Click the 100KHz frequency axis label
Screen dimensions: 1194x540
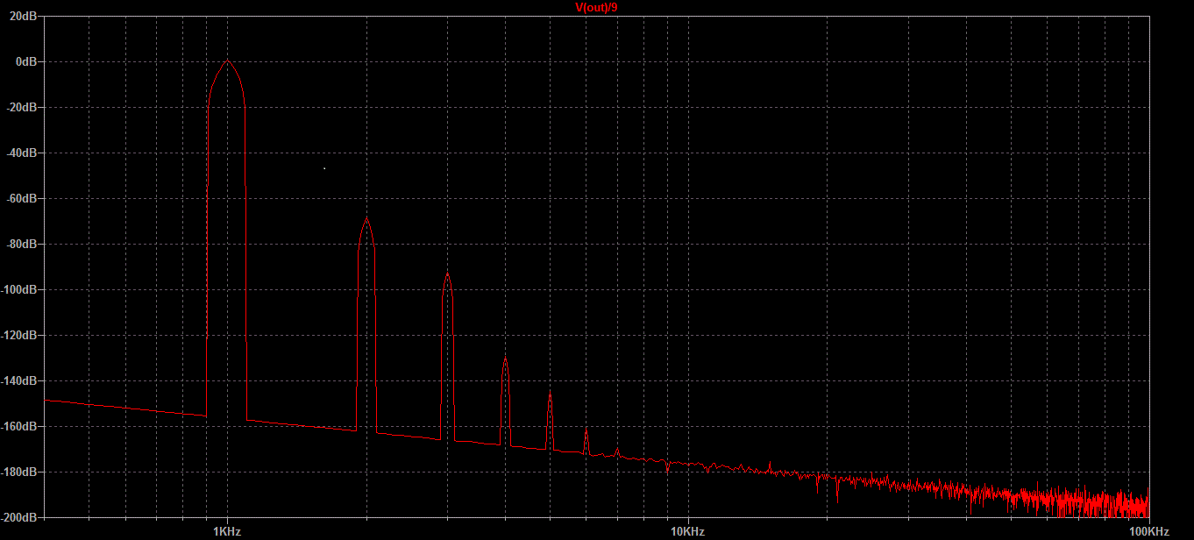(1148, 531)
